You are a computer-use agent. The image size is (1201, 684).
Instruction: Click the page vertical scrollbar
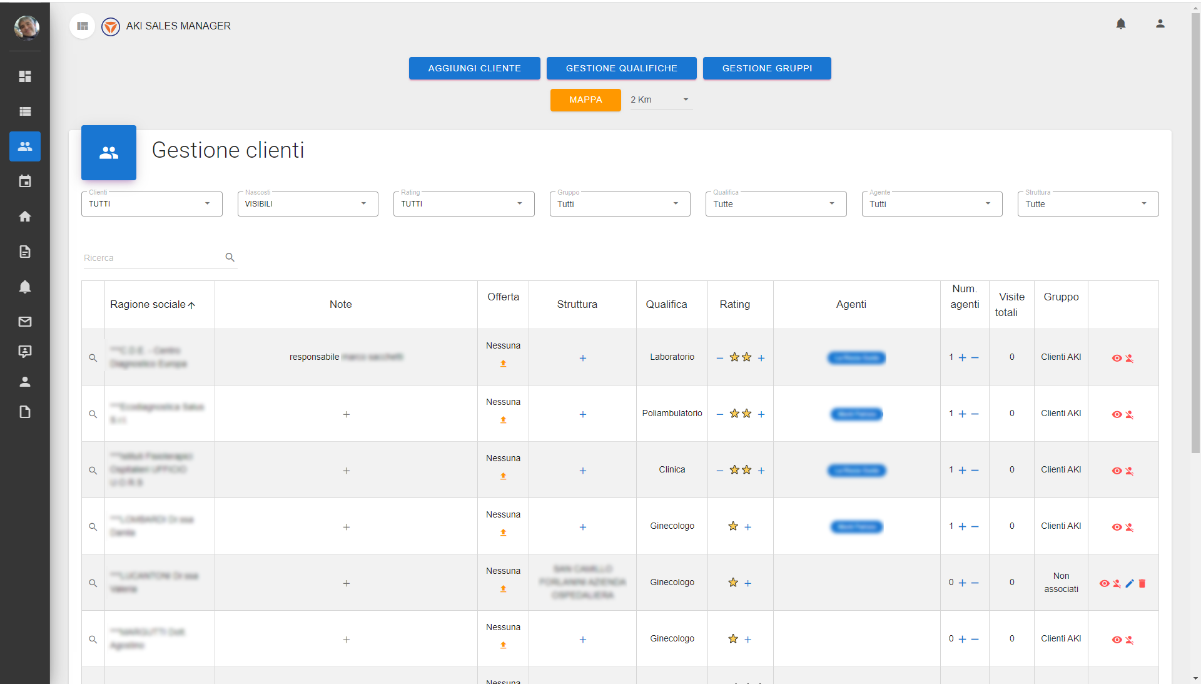click(1195, 232)
